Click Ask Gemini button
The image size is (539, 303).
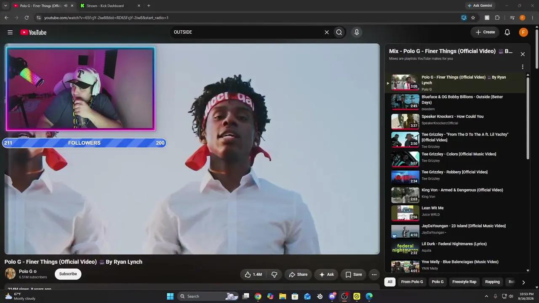click(480, 6)
